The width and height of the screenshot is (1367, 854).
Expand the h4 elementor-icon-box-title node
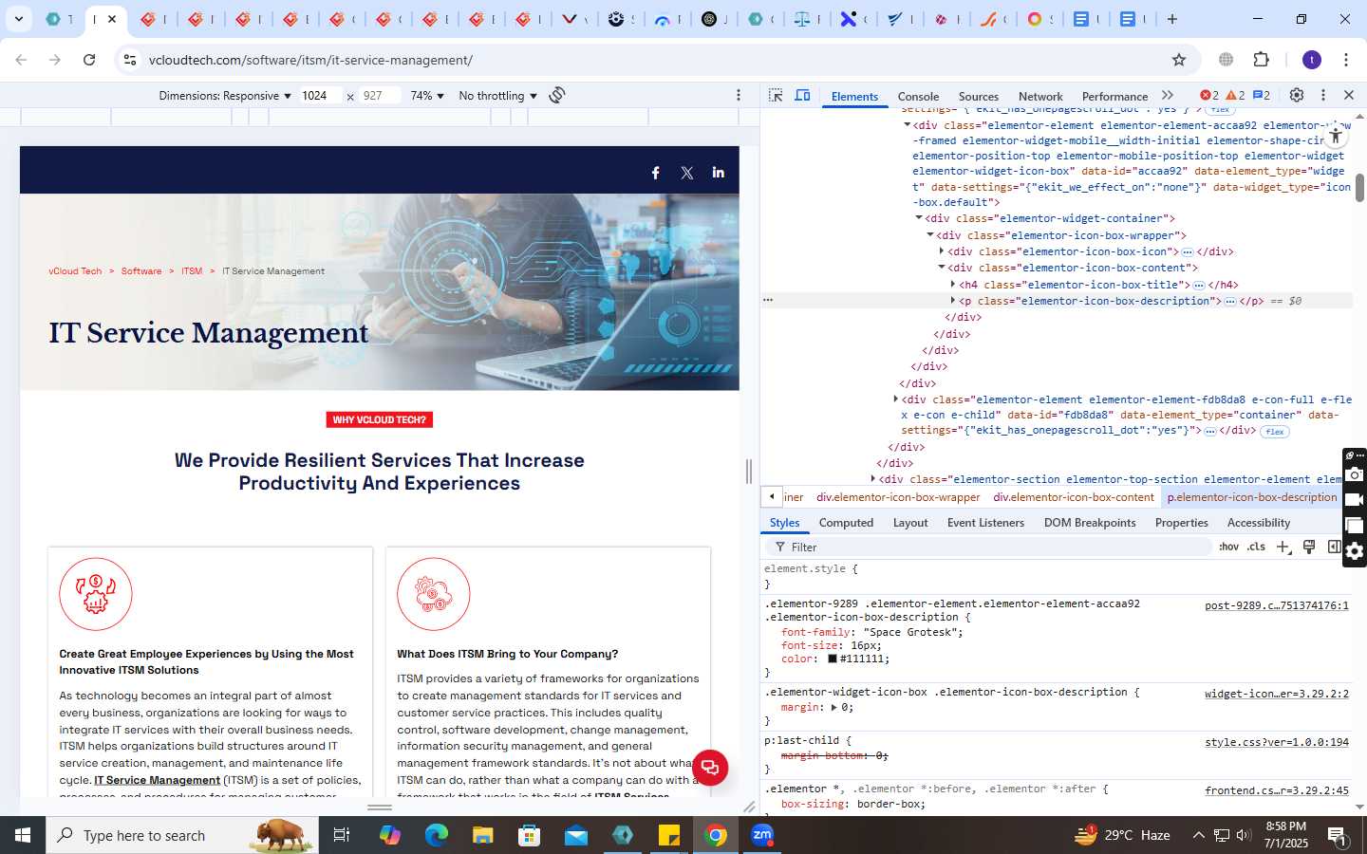click(953, 285)
